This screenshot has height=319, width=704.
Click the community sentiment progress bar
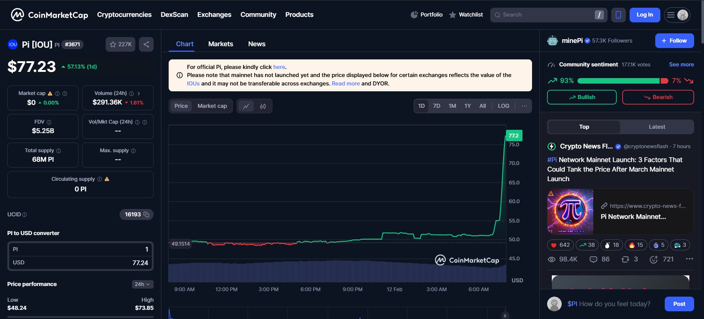[x=623, y=81]
